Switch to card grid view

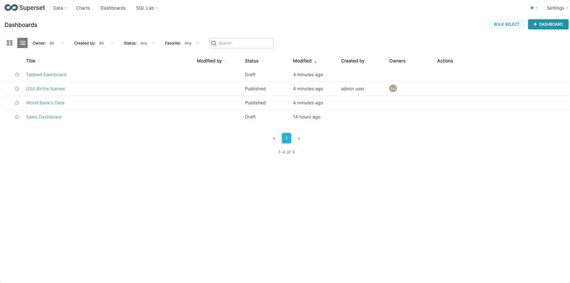tap(10, 43)
